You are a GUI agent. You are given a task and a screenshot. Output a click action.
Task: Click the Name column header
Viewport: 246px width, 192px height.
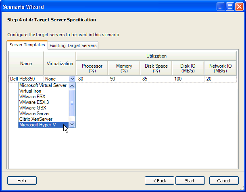[26, 64]
